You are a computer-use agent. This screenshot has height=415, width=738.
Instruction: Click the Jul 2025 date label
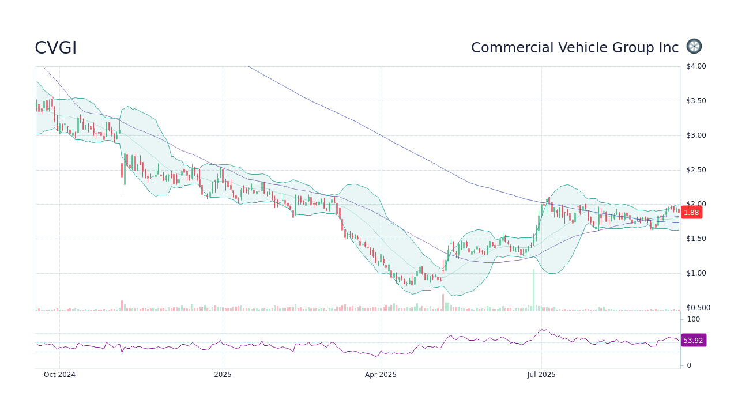542,375
